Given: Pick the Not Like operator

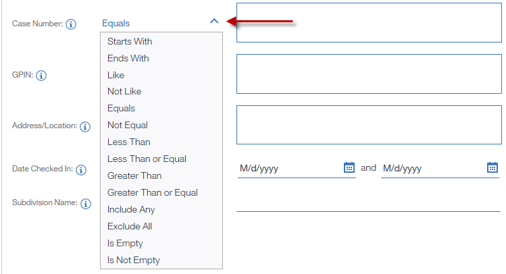Looking at the screenshot, I should pyautogui.click(x=124, y=92).
